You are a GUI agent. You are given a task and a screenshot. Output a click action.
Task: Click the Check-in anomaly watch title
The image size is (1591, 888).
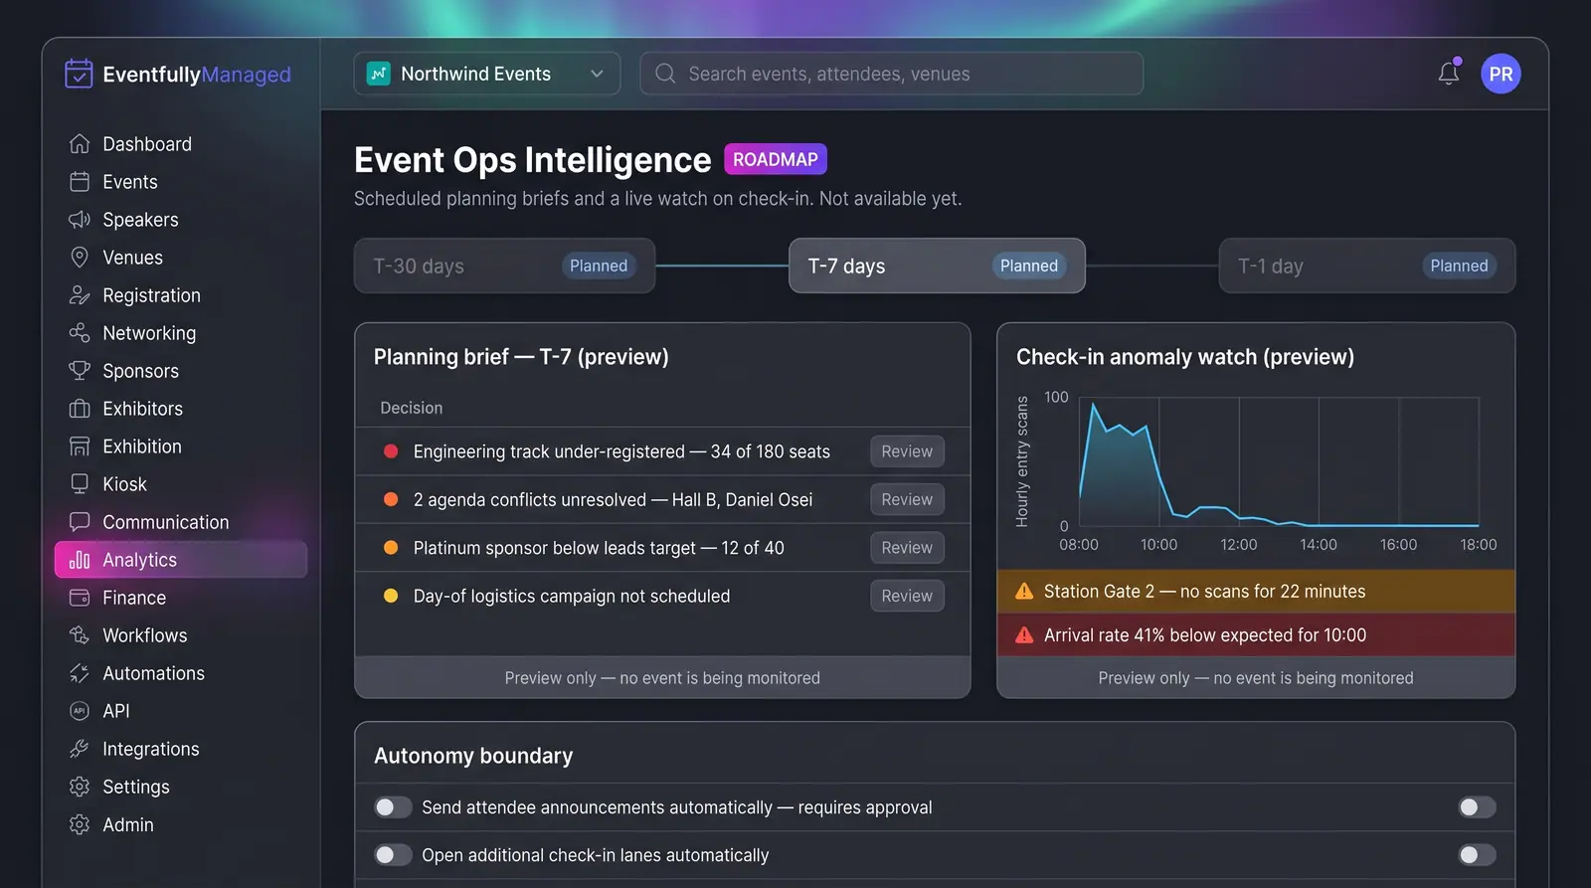click(1185, 357)
